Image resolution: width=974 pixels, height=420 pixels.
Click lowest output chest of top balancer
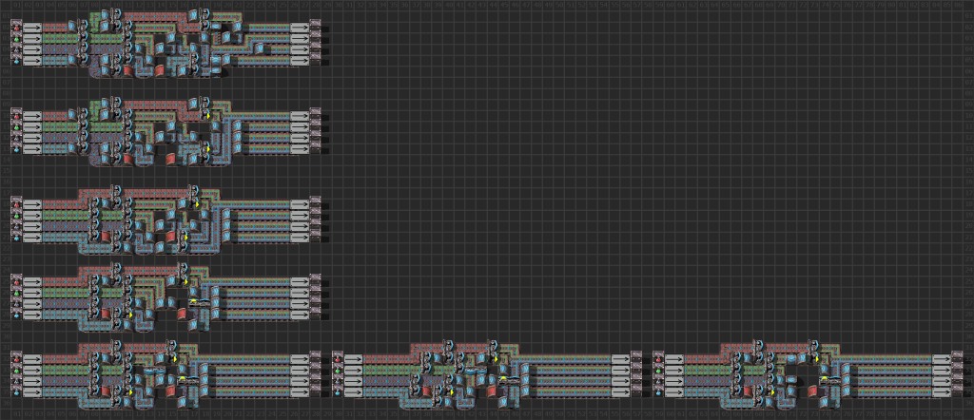[x=316, y=61]
